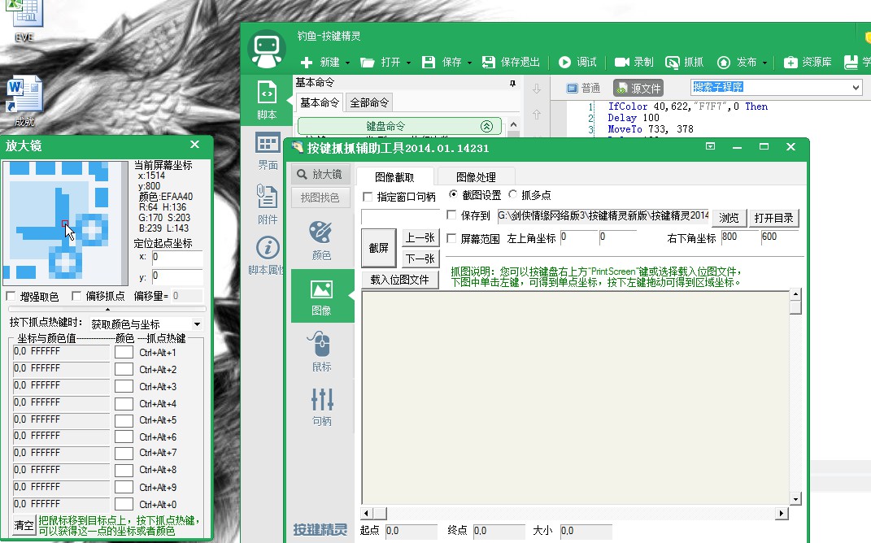871x543 pixels.
Task: Open the 资源库 resource library
Action: tap(807, 62)
